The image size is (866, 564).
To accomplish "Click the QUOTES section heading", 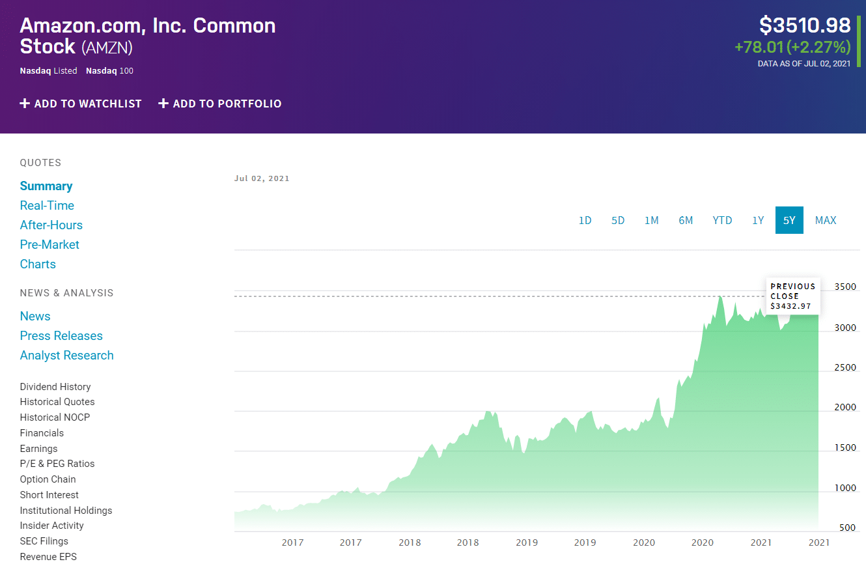I will (x=41, y=163).
